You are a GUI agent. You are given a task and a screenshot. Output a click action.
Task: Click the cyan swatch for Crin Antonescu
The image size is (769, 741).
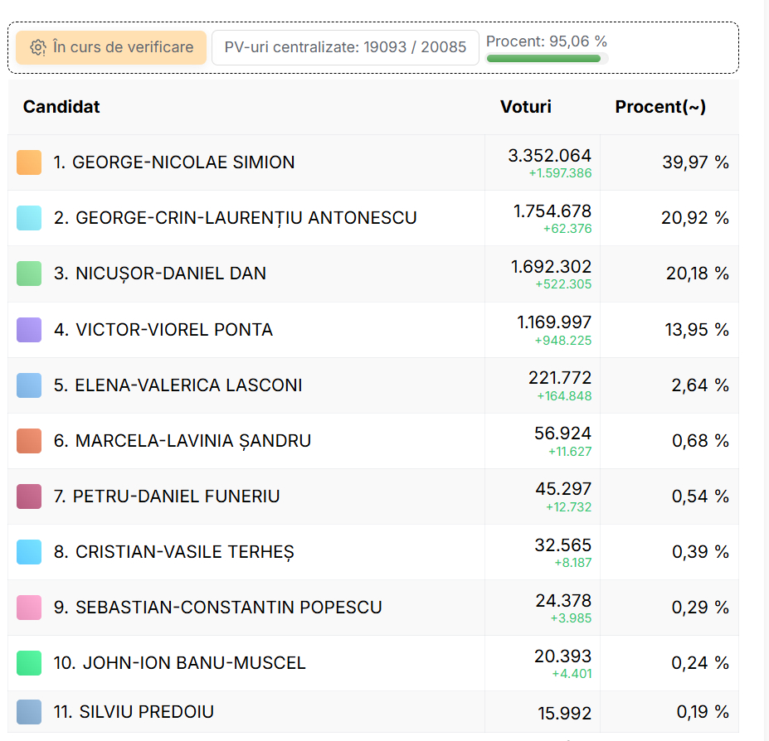click(29, 218)
